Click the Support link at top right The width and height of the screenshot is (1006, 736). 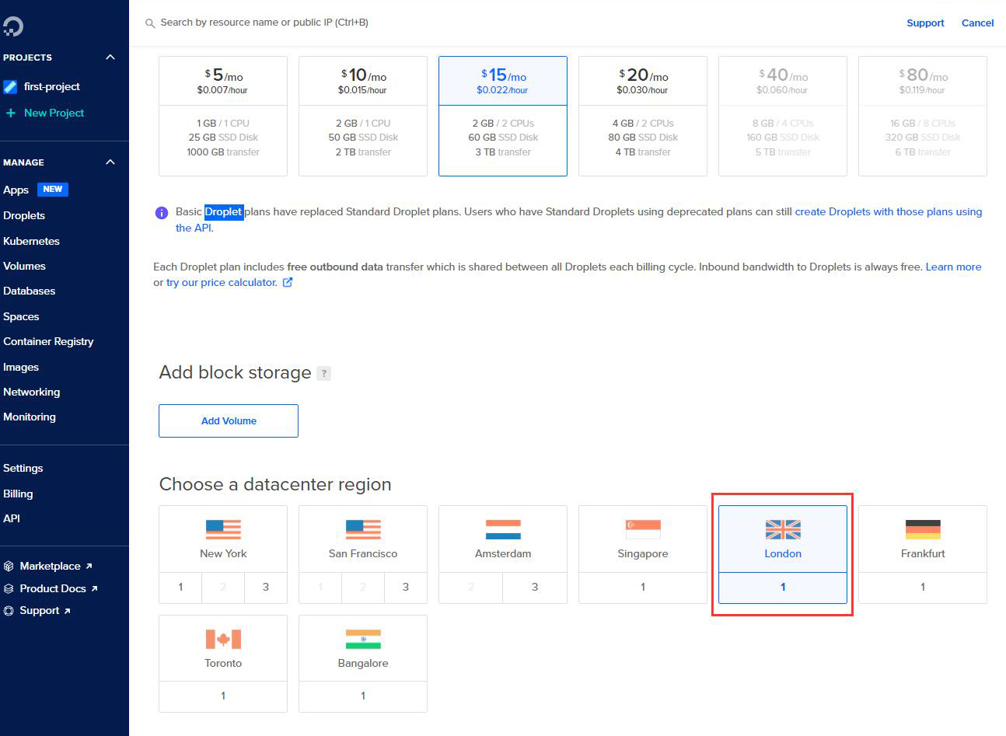[925, 23]
